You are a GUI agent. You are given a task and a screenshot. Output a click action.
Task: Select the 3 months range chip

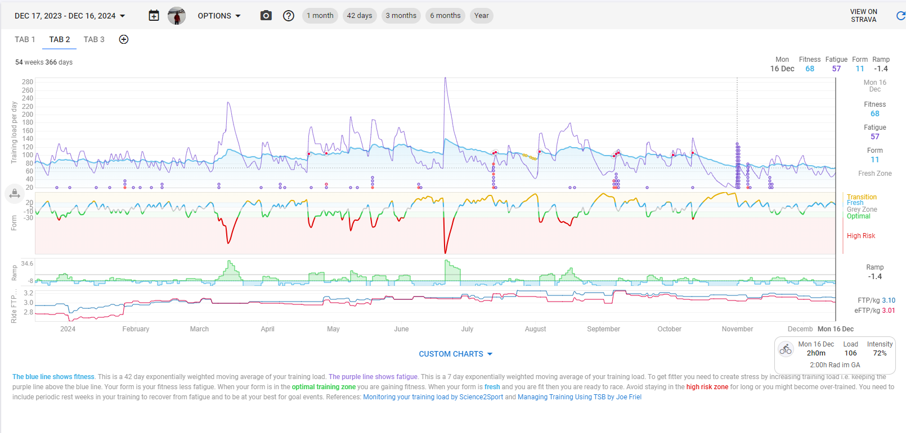(401, 16)
